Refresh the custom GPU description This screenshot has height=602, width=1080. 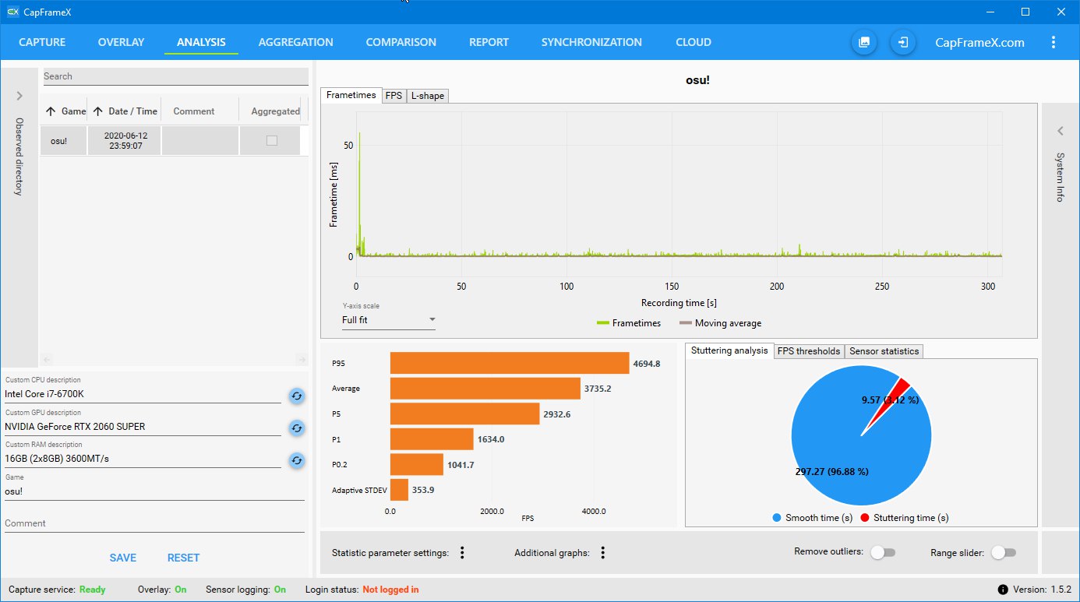(296, 428)
